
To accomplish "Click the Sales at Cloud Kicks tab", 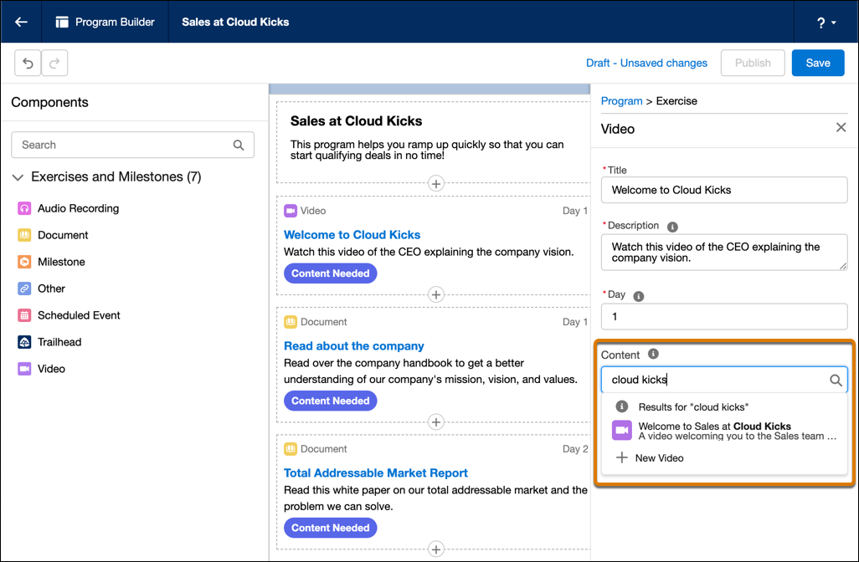I will (x=234, y=22).
